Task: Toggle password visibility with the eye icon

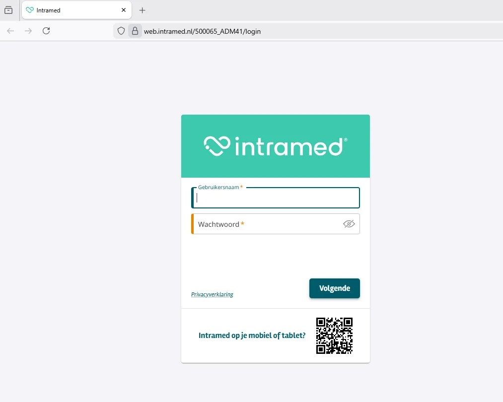Action: tap(349, 224)
